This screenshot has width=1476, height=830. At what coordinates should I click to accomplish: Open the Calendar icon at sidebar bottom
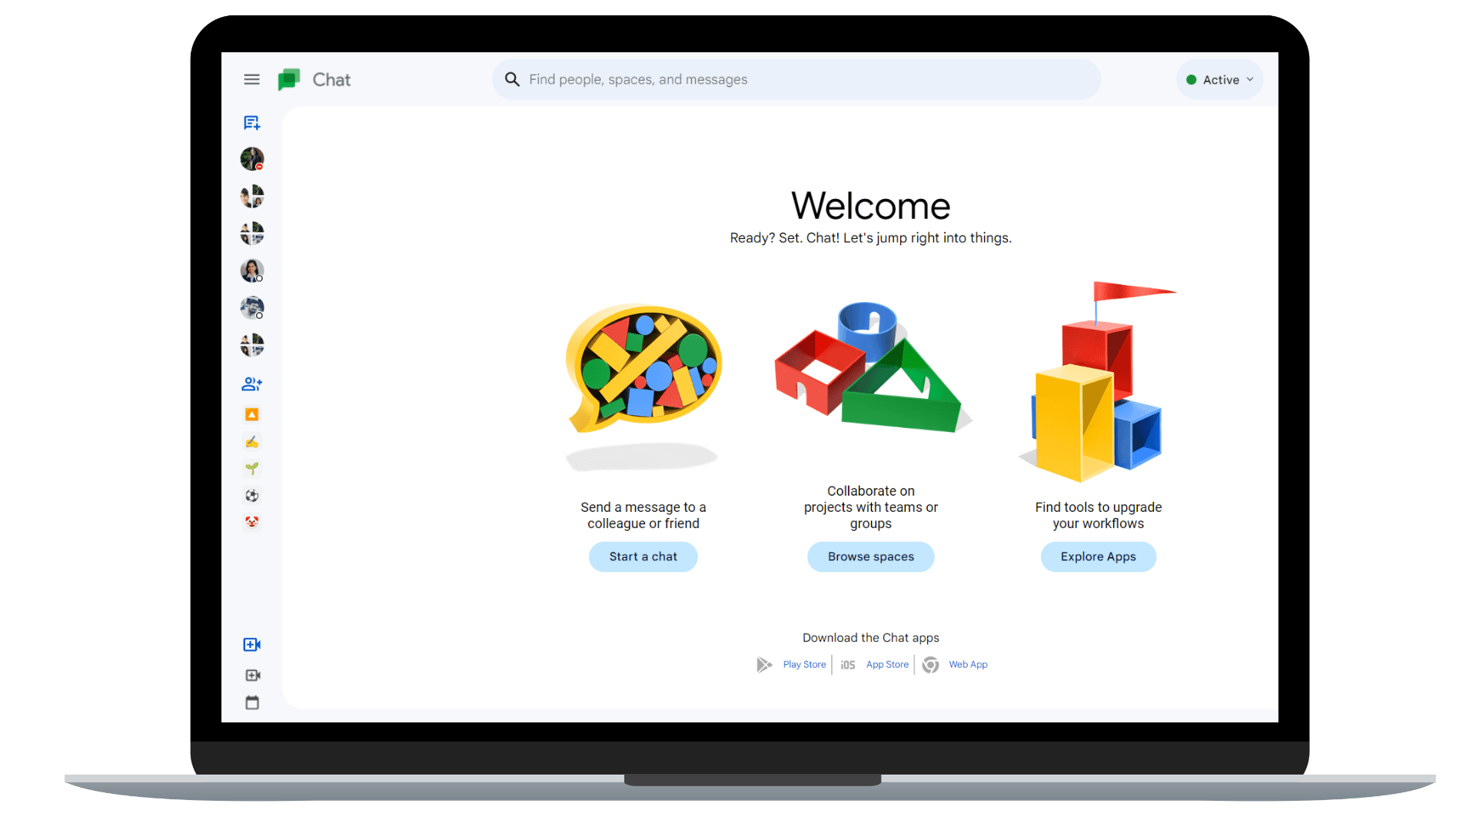click(x=251, y=702)
